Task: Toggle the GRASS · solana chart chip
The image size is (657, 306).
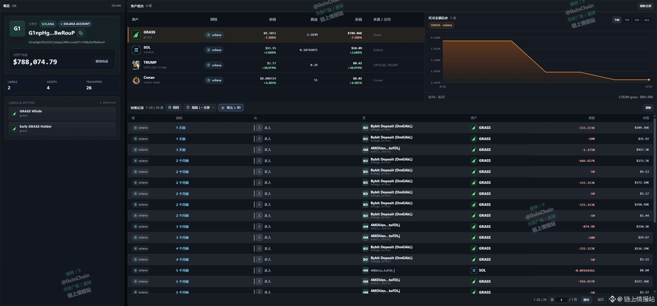Action: [x=441, y=25]
